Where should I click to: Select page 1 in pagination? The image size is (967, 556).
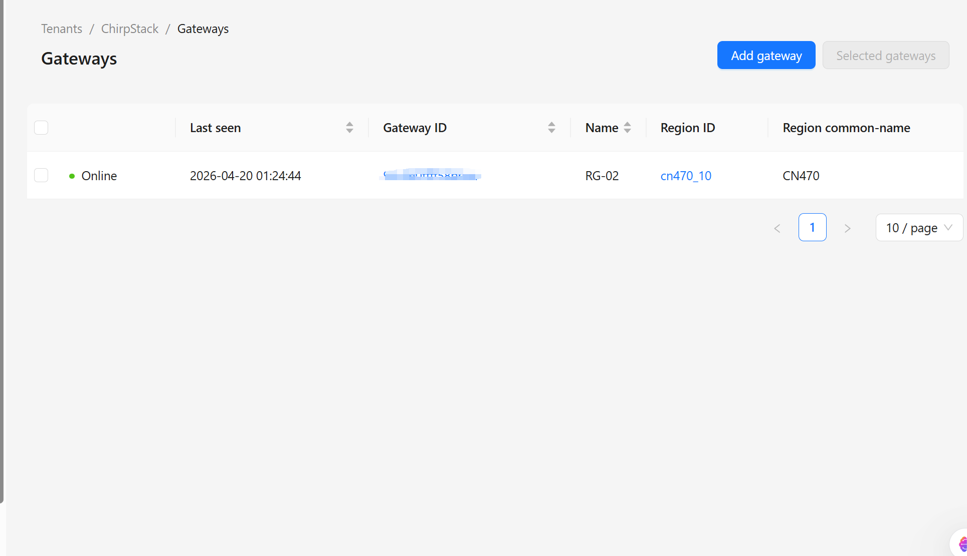click(x=812, y=227)
